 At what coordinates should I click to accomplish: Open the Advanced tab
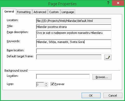click(x=40, y=12)
